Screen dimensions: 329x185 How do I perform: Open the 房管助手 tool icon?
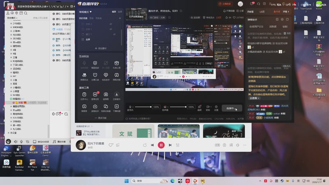95,106
